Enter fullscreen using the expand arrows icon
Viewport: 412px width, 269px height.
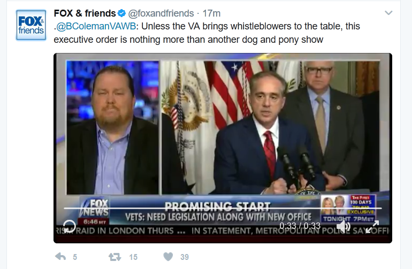pos(372,226)
